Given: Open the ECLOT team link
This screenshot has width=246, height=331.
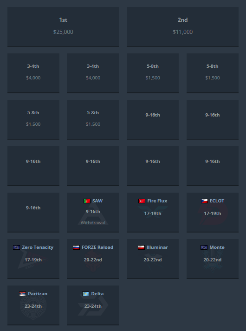Looking at the screenshot, I should pyautogui.click(x=217, y=201).
